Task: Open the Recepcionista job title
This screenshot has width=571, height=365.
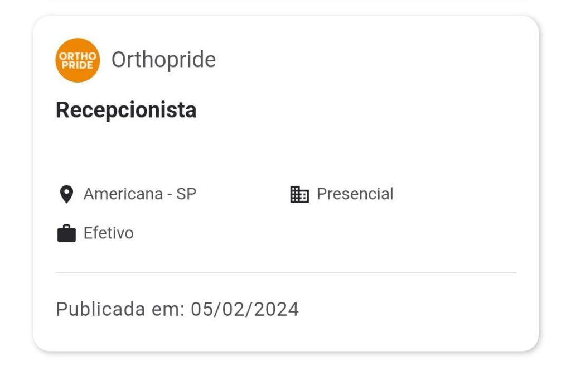Action: tap(126, 110)
